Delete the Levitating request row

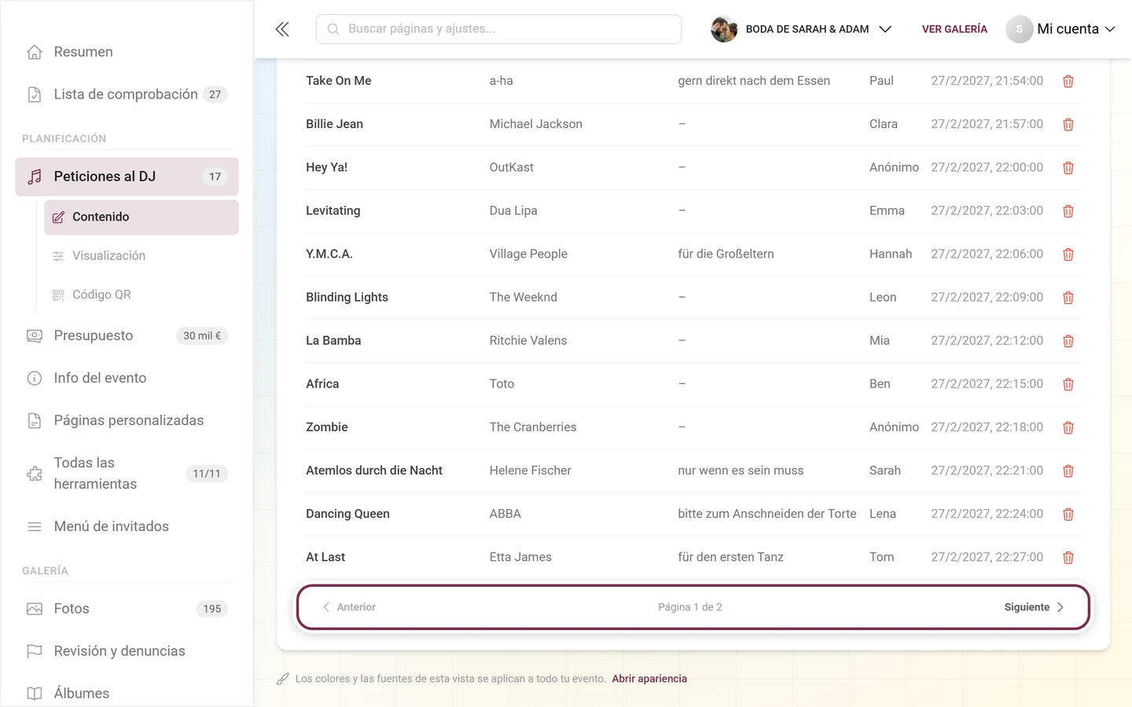(x=1068, y=211)
